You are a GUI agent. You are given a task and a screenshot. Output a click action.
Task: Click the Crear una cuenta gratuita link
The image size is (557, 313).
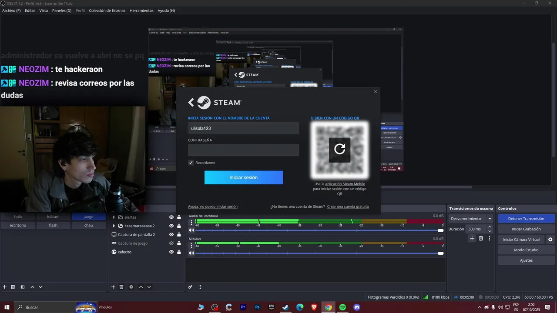pos(348,206)
